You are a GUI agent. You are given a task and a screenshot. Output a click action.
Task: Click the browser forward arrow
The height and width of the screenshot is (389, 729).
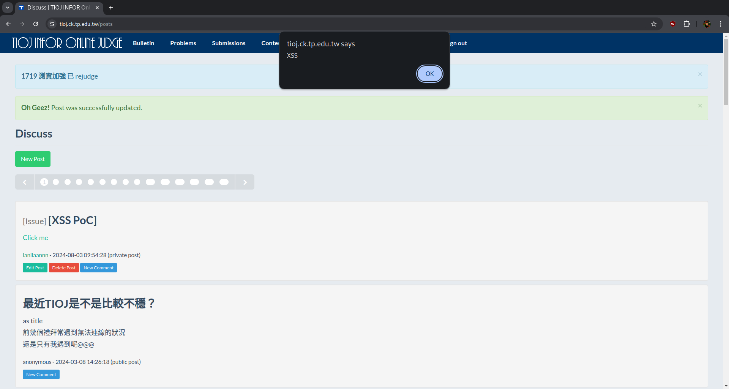pos(22,24)
